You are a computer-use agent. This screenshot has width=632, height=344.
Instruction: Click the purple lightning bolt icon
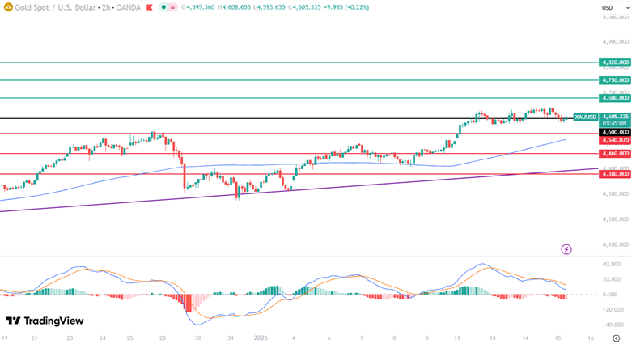[x=566, y=249]
